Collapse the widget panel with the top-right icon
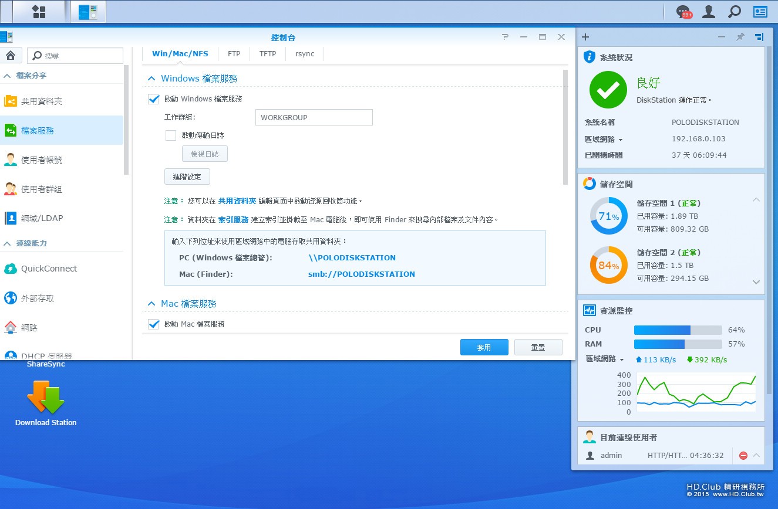This screenshot has height=509, width=778. click(759, 37)
